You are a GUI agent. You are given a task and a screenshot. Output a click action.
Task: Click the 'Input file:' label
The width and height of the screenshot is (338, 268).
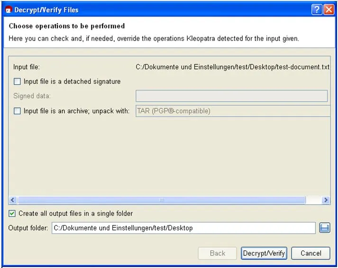click(x=27, y=67)
